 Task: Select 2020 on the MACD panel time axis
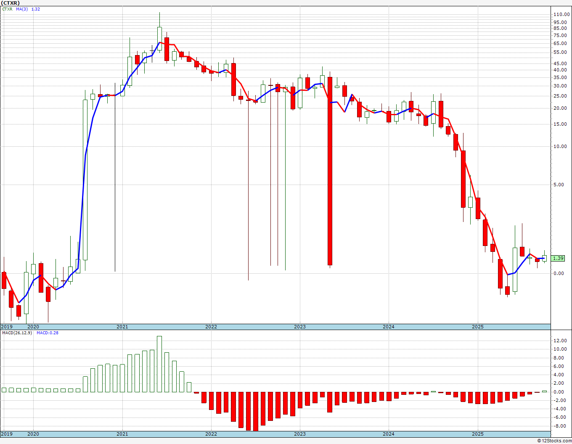[33, 434]
